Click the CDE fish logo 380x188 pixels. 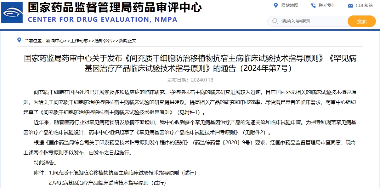click(12, 12)
